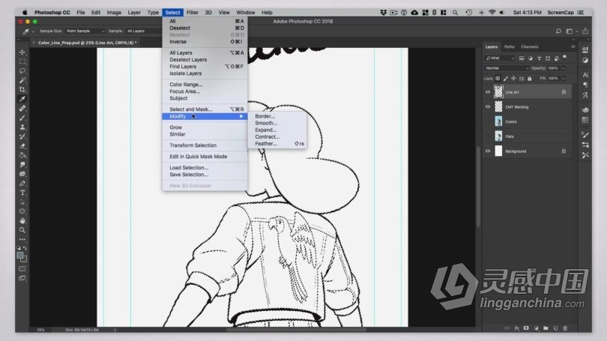
Task: Select the Rectangular Marquee tool
Action: [22, 61]
